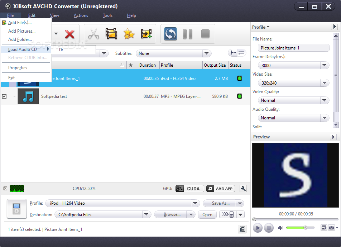Toggle the Softpedia test checkbox
Viewport: 341px width, 247px height.
pyautogui.click(x=4, y=96)
